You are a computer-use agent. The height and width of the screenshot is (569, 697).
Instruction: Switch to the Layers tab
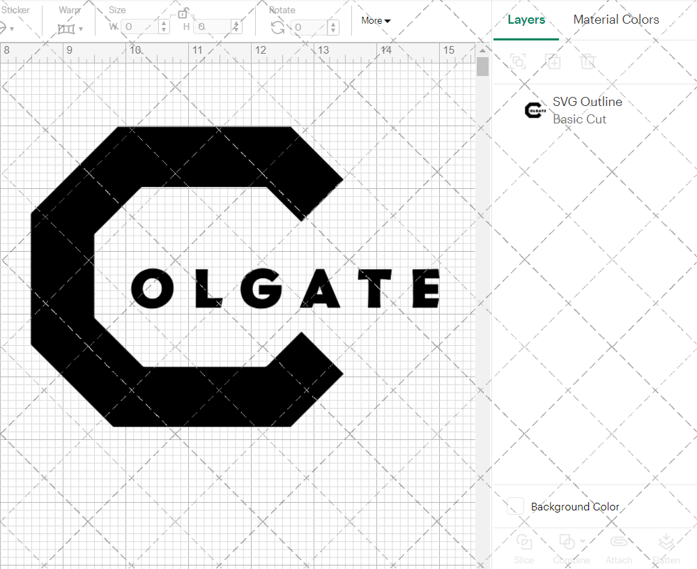526,20
